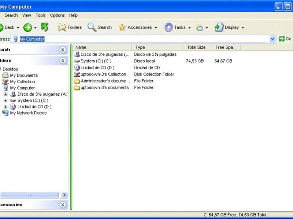Expand the Unidad de CD (D:) tree node
The width and height of the screenshot is (293, 219).
pyautogui.click(x=5, y=107)
